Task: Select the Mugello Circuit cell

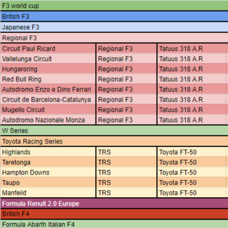Action: (x=48, y=110)
